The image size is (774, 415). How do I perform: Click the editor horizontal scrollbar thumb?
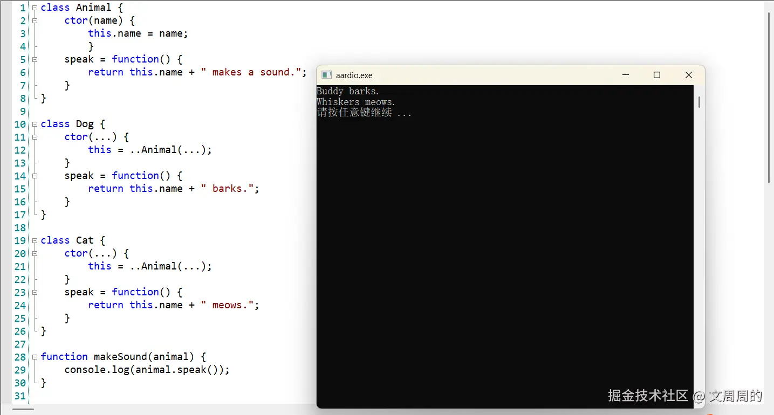[23, 409]
